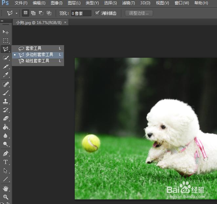Open the 窗口(W) menu

click(182, 3)
